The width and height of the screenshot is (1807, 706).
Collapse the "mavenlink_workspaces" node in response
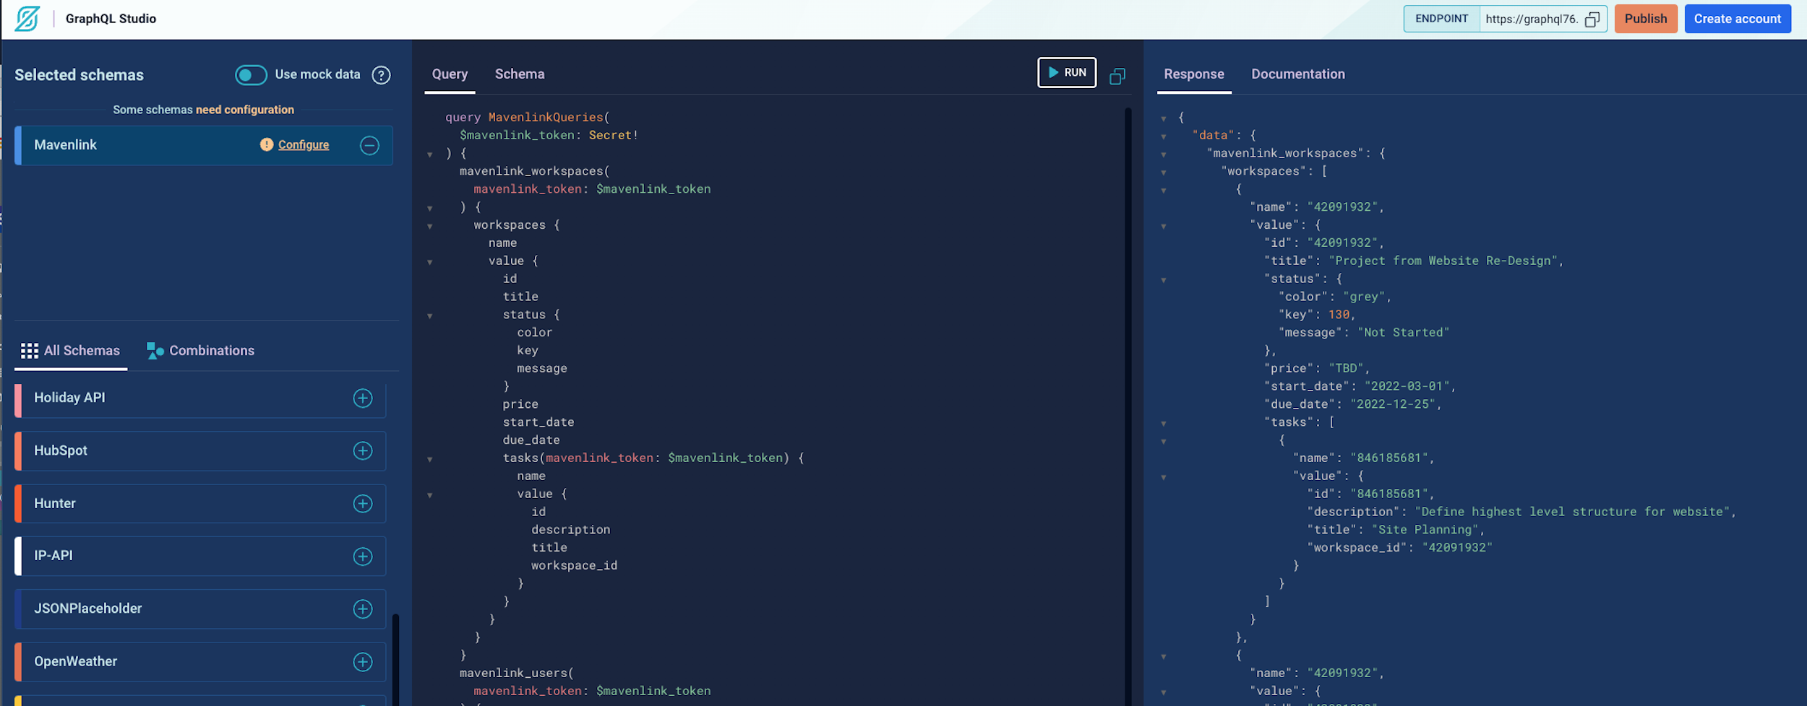[1164, 154]
